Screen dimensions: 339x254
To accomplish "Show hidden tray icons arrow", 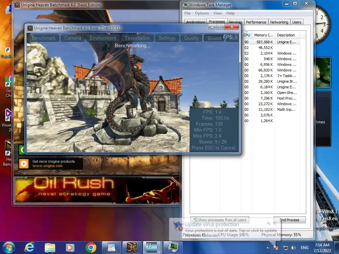I will point(267,248).
